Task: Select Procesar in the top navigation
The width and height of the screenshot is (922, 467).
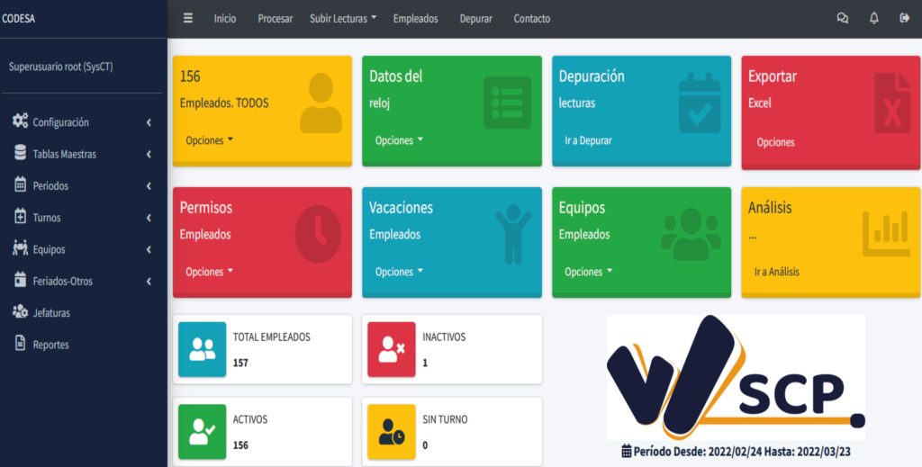Action: pos(275,19)
